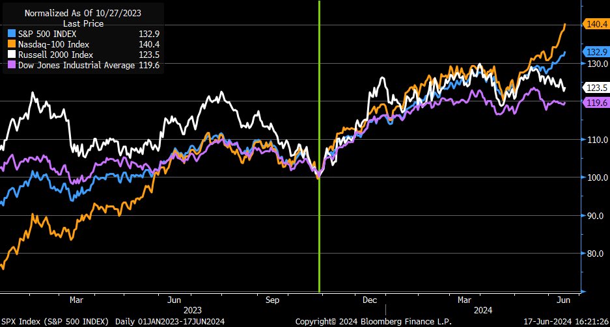Select the Russell 2000 Index legend label
Image resolution: width=610 pixels, height=327 pixels.
[x=55, y=55]
